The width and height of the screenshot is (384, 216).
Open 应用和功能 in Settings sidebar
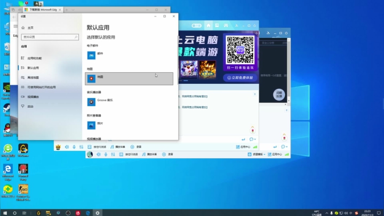click(x=31, y=58)
